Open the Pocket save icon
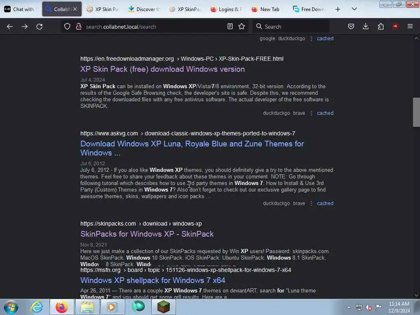The height and width of the screenshot is (315, 420). [351, 26]
